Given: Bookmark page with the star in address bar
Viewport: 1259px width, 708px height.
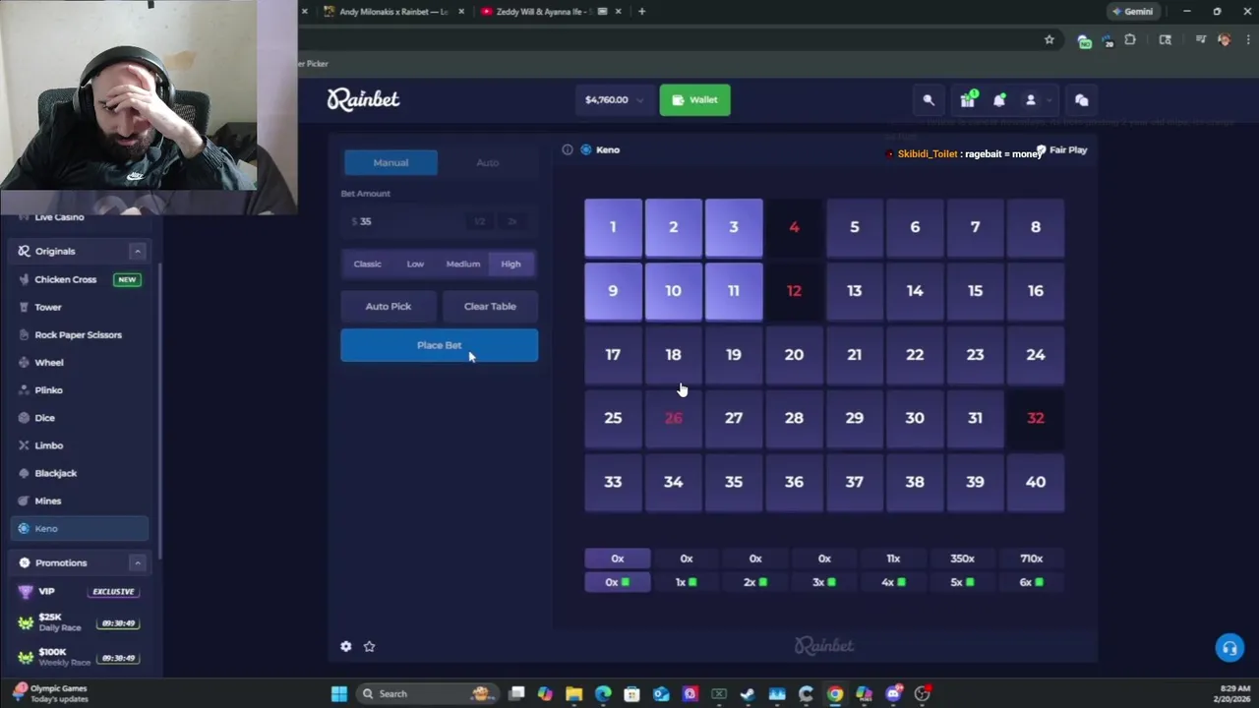Looking at the screenshot, I should pos(1049,39).
